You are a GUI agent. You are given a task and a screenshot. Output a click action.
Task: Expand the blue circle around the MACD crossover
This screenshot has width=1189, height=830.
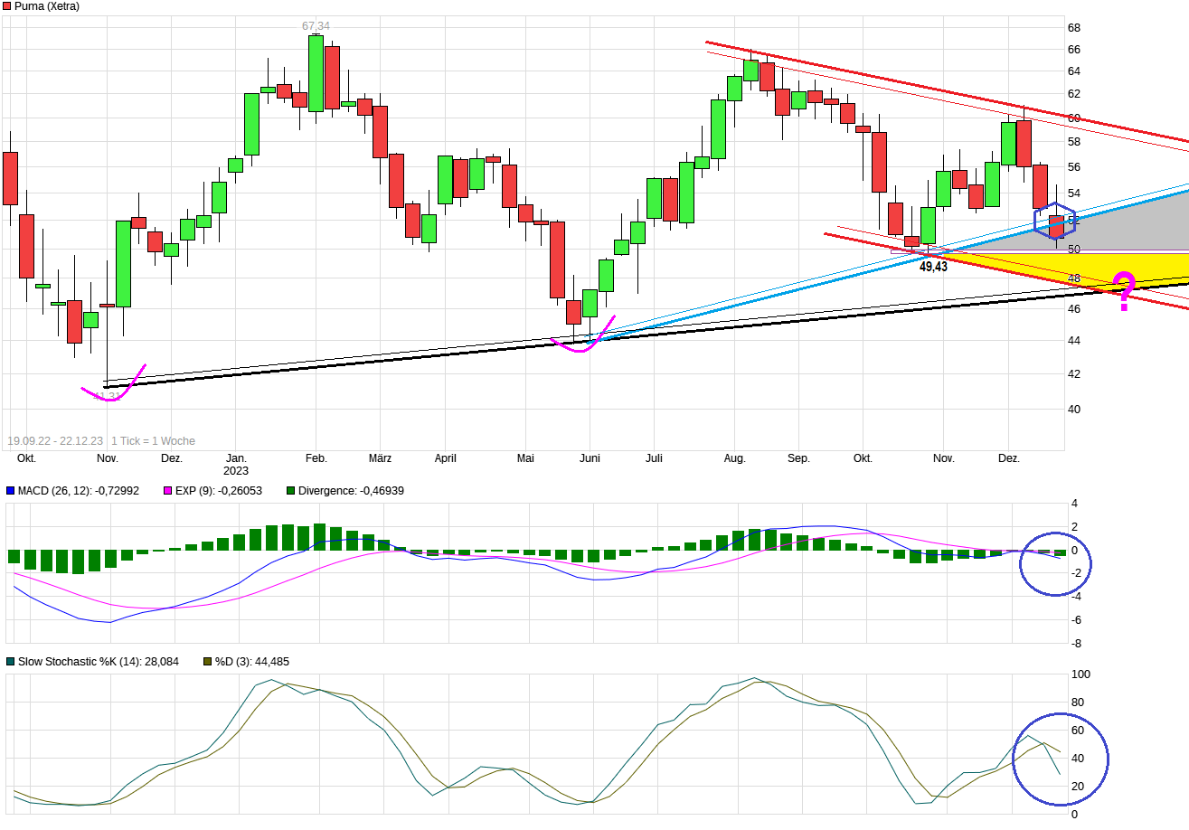(x=1056, y=563)
